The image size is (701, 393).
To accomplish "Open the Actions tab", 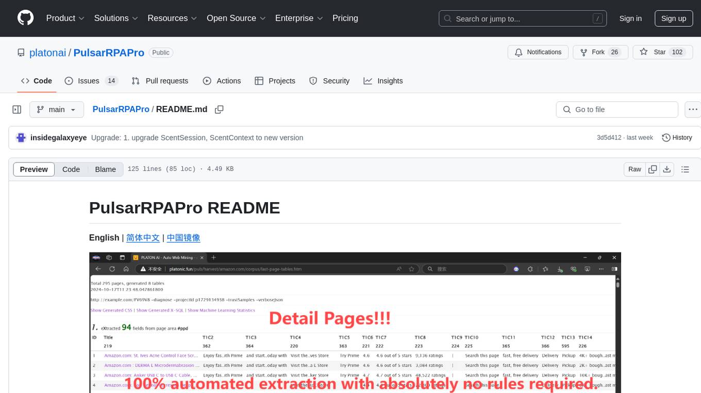I will tap(222, 81).
